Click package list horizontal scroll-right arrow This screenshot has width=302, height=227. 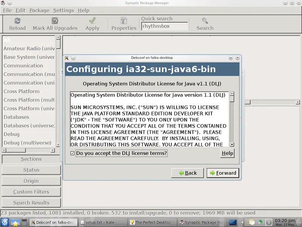[298, 102]
